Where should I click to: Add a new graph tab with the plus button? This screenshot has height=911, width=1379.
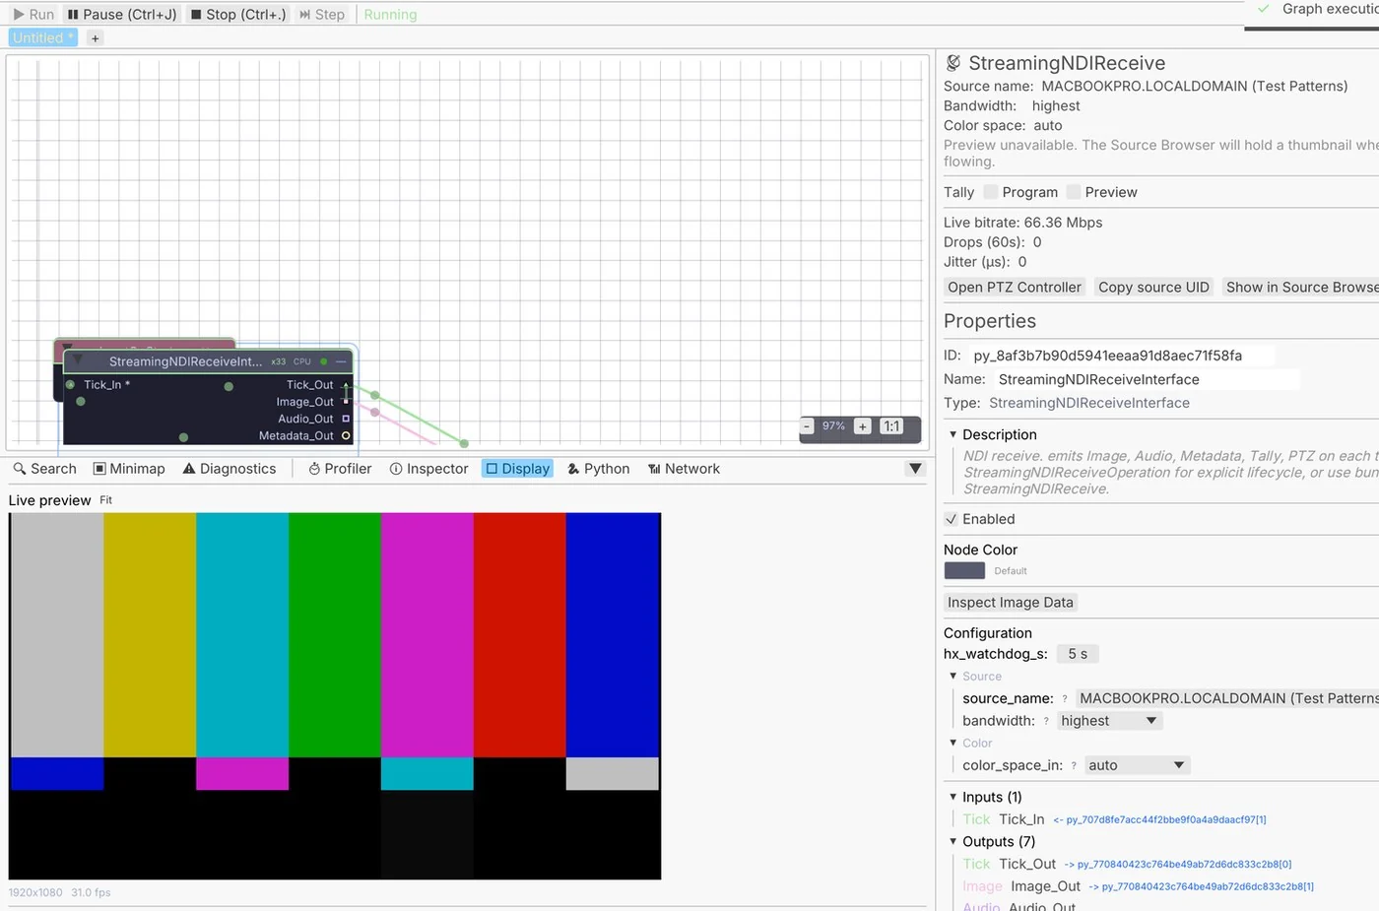click(x=95, y=38)
